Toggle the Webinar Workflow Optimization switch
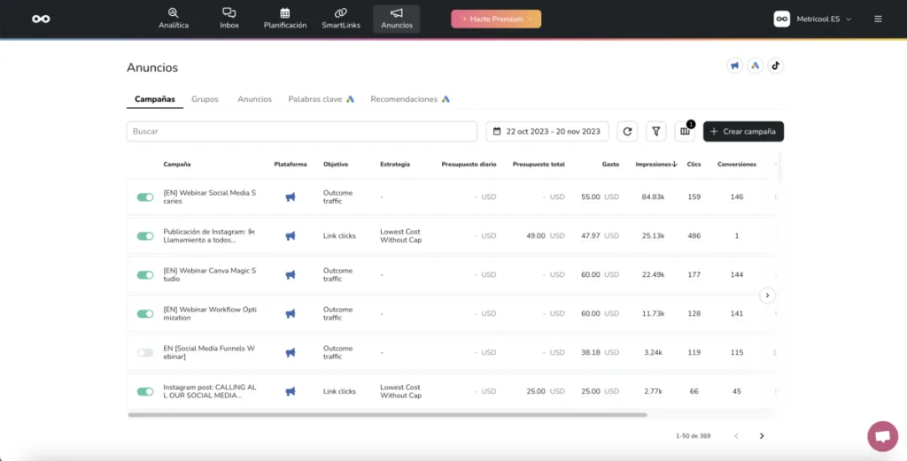The image size is (907, 461). 145,314
